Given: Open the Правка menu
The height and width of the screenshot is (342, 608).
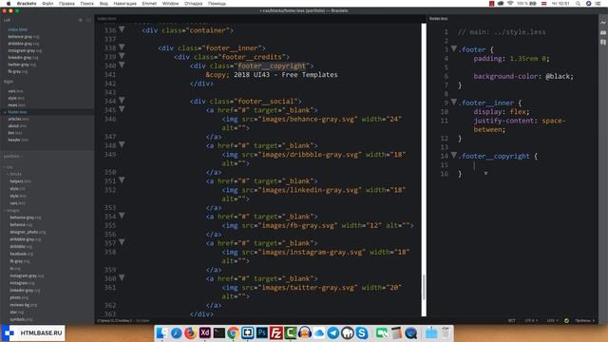Looking at the screenshot, I should [66, 4].
